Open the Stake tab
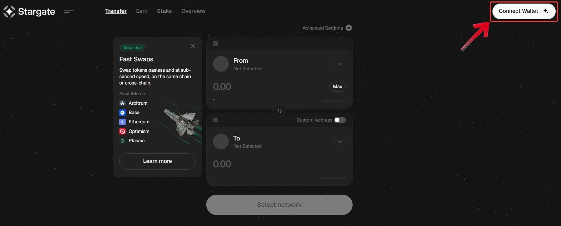 [165, 11]
